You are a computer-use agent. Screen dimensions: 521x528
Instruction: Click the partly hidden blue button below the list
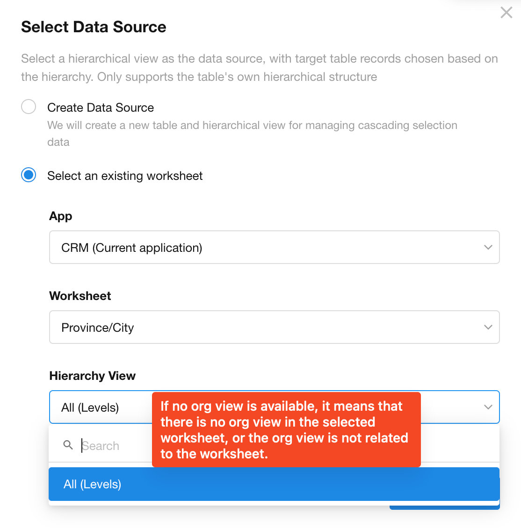coord(444,506)
